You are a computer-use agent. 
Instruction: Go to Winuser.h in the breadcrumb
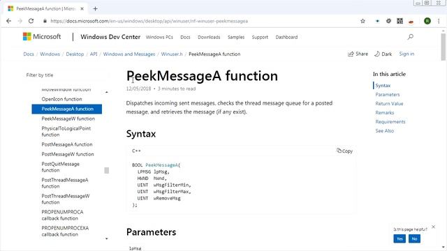pos(172,54)
